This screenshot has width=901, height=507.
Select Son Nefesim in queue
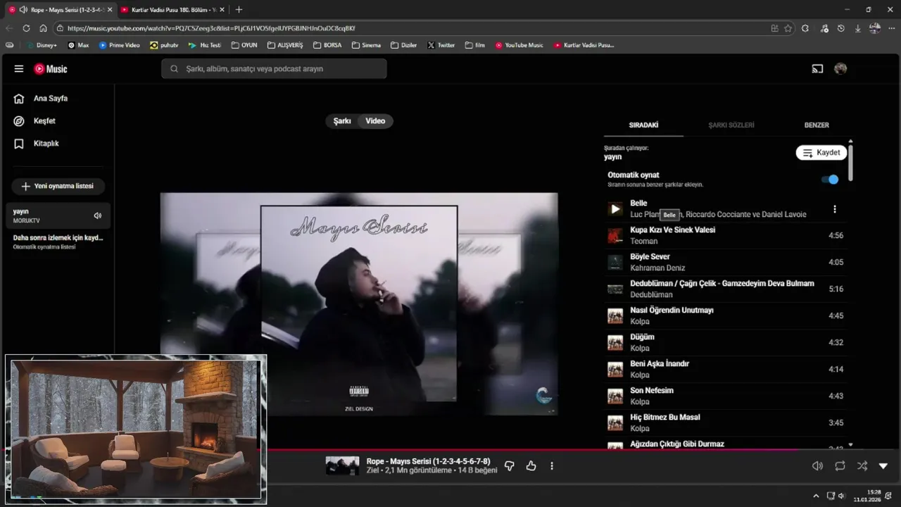tap(726, 396)
